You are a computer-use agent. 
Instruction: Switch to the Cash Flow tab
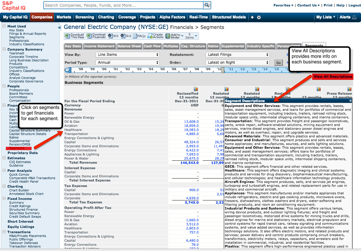(152, 46)
